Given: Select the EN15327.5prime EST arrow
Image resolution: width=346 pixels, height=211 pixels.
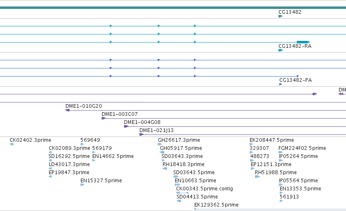Looking at the screenshot, I should coord(82,185).
